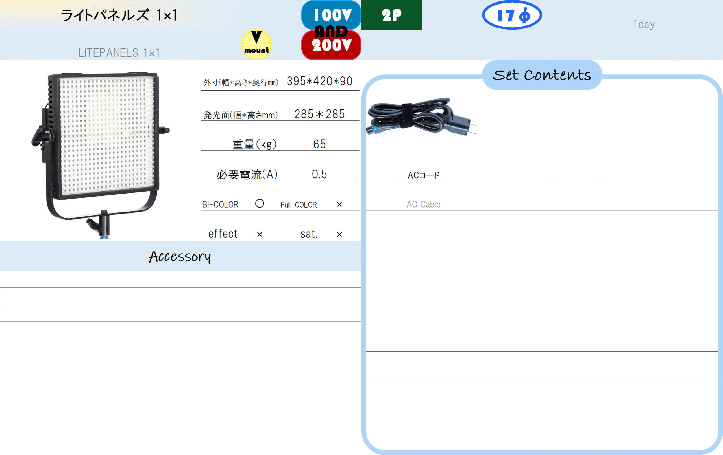Click the AC Cable text

(424, 205)
